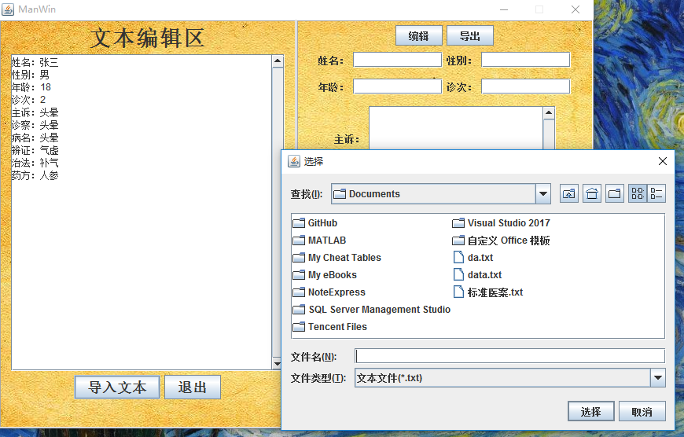Select the da.txt file
This screenshot has height=437, width=684.
(x=473, y=258)
